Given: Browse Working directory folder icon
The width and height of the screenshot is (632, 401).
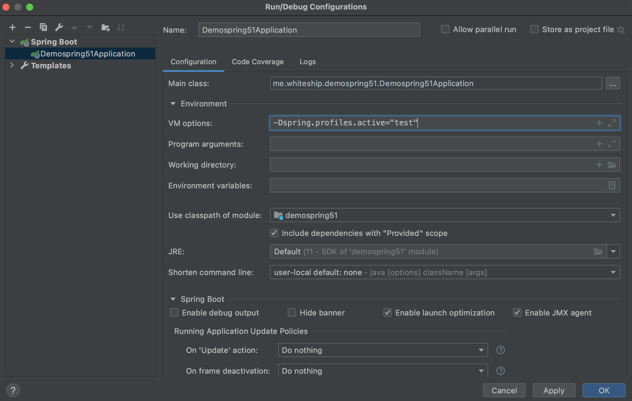Looking at the screenshot, I should coord(612,165).
